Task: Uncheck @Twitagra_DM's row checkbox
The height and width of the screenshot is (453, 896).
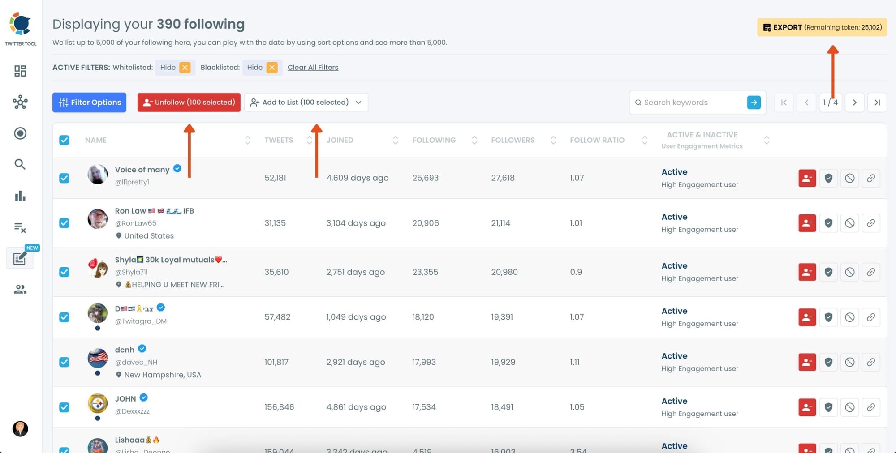Action: click(64, 317)
